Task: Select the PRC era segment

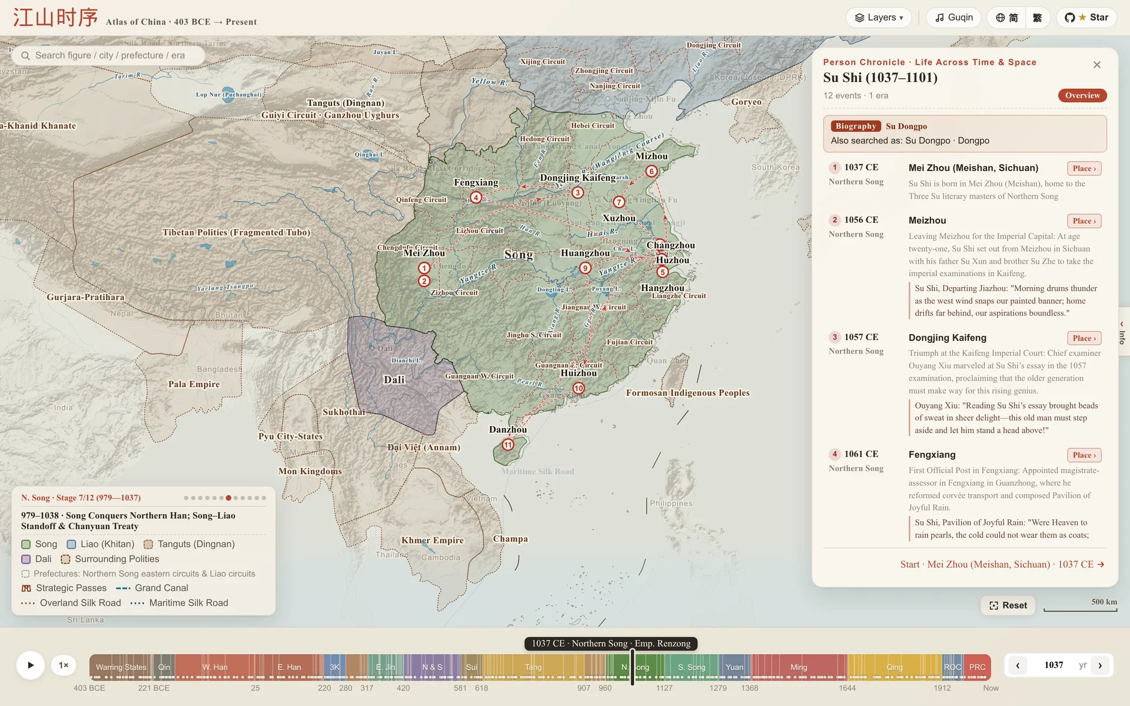Action: point(977,667)
